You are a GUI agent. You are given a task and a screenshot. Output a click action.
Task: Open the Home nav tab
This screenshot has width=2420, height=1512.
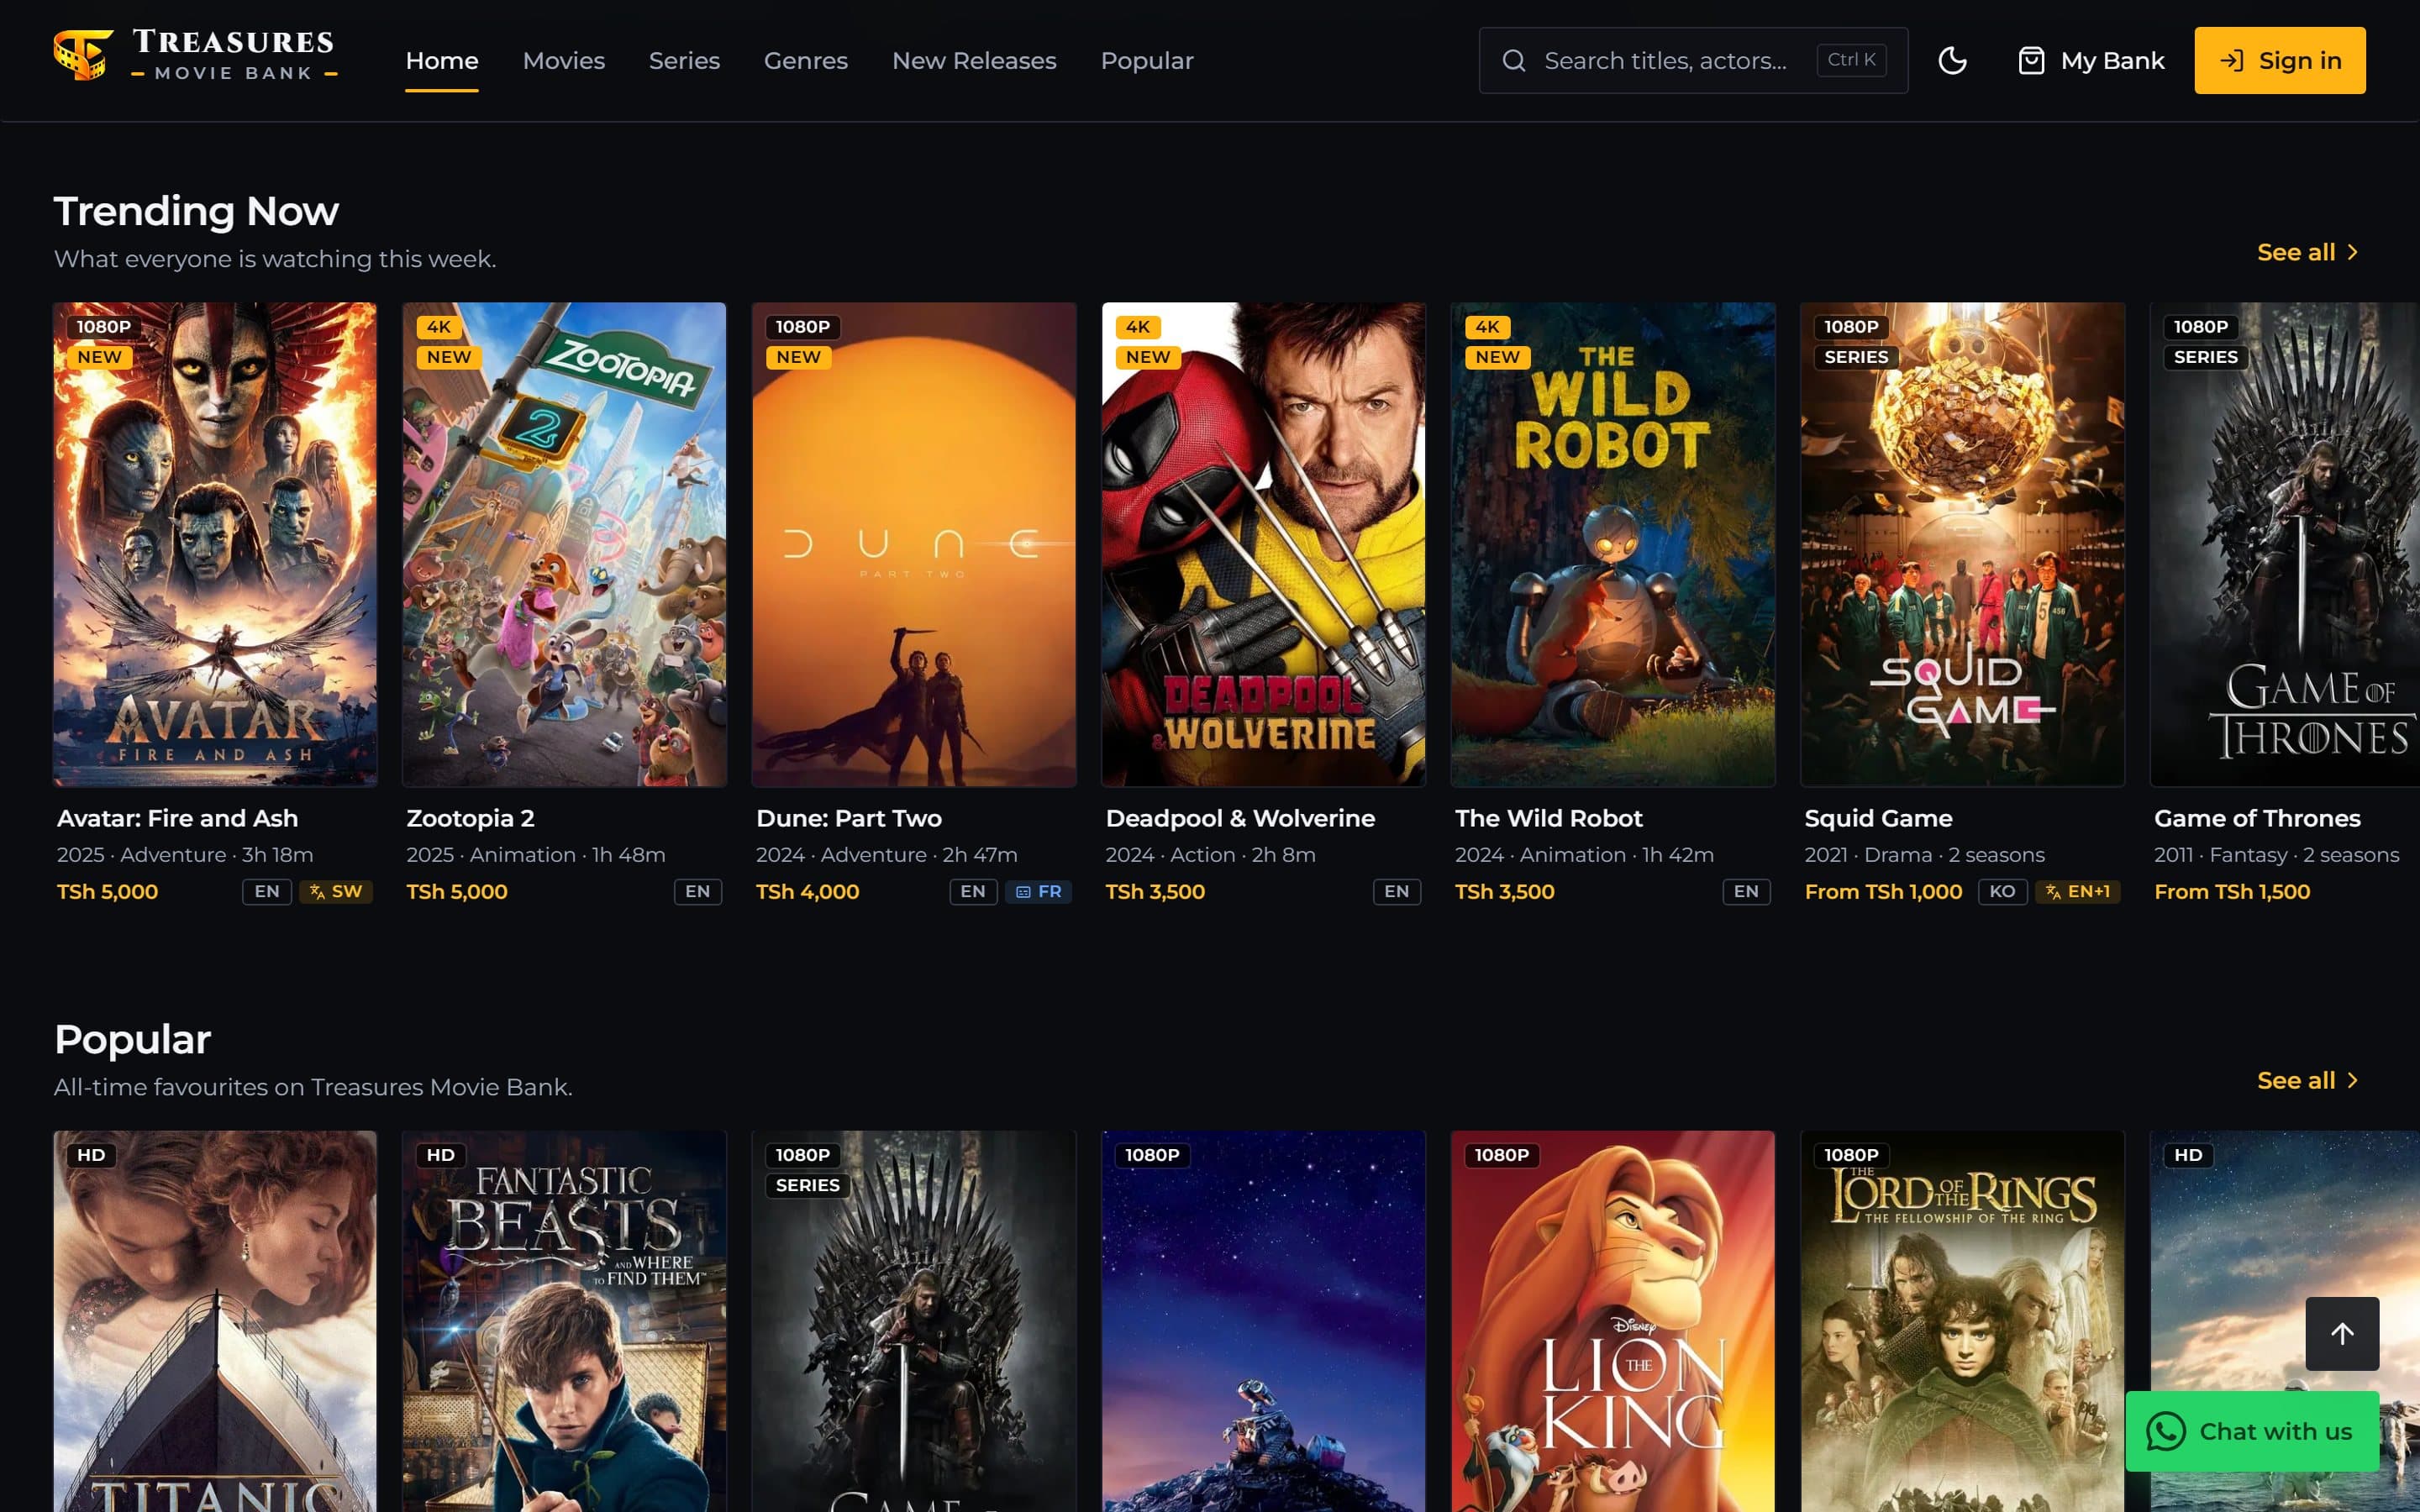(x=442, y=61)
